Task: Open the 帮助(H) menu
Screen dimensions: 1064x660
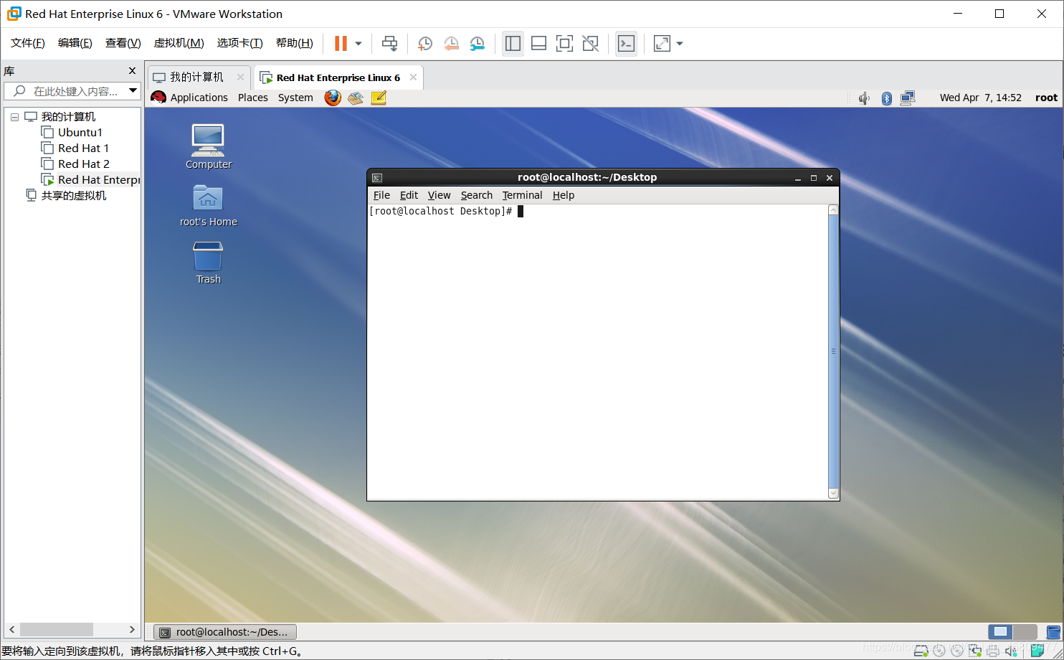Action: 295,43
